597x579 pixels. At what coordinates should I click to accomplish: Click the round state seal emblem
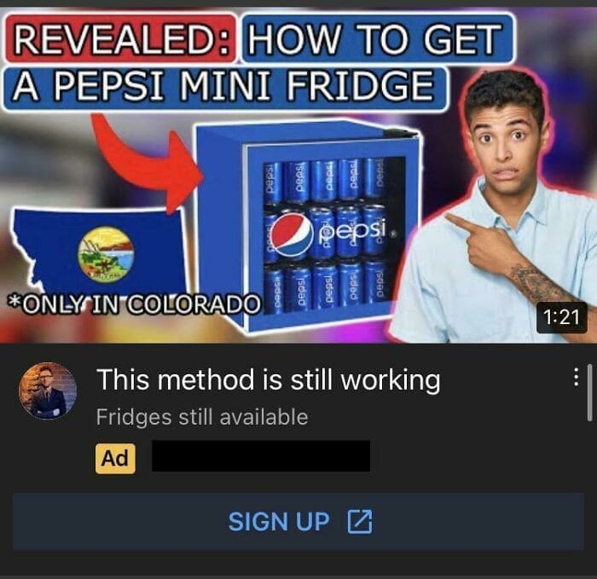106,253
